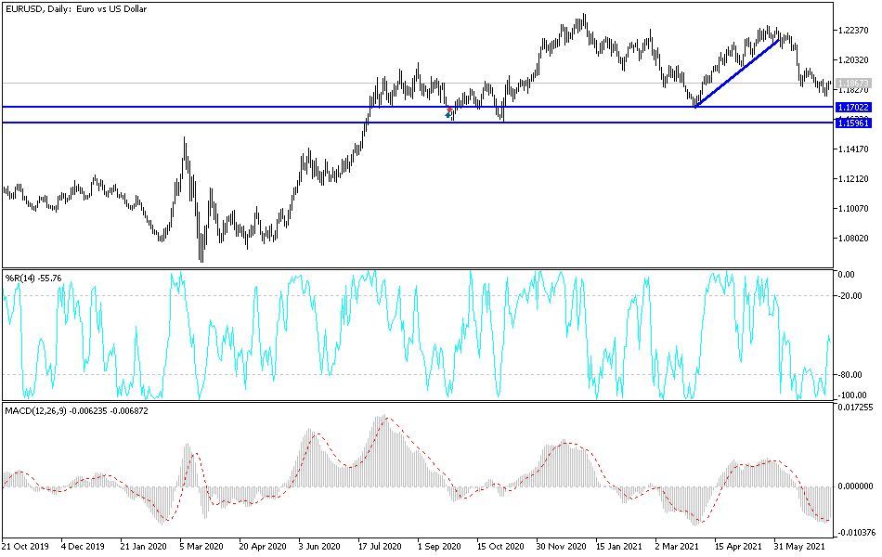This screenshot has width=882, height=557.
Task: Click the 17 Jul 2020 date axis label
Action: pyautogui.click(x=378, y=548)
